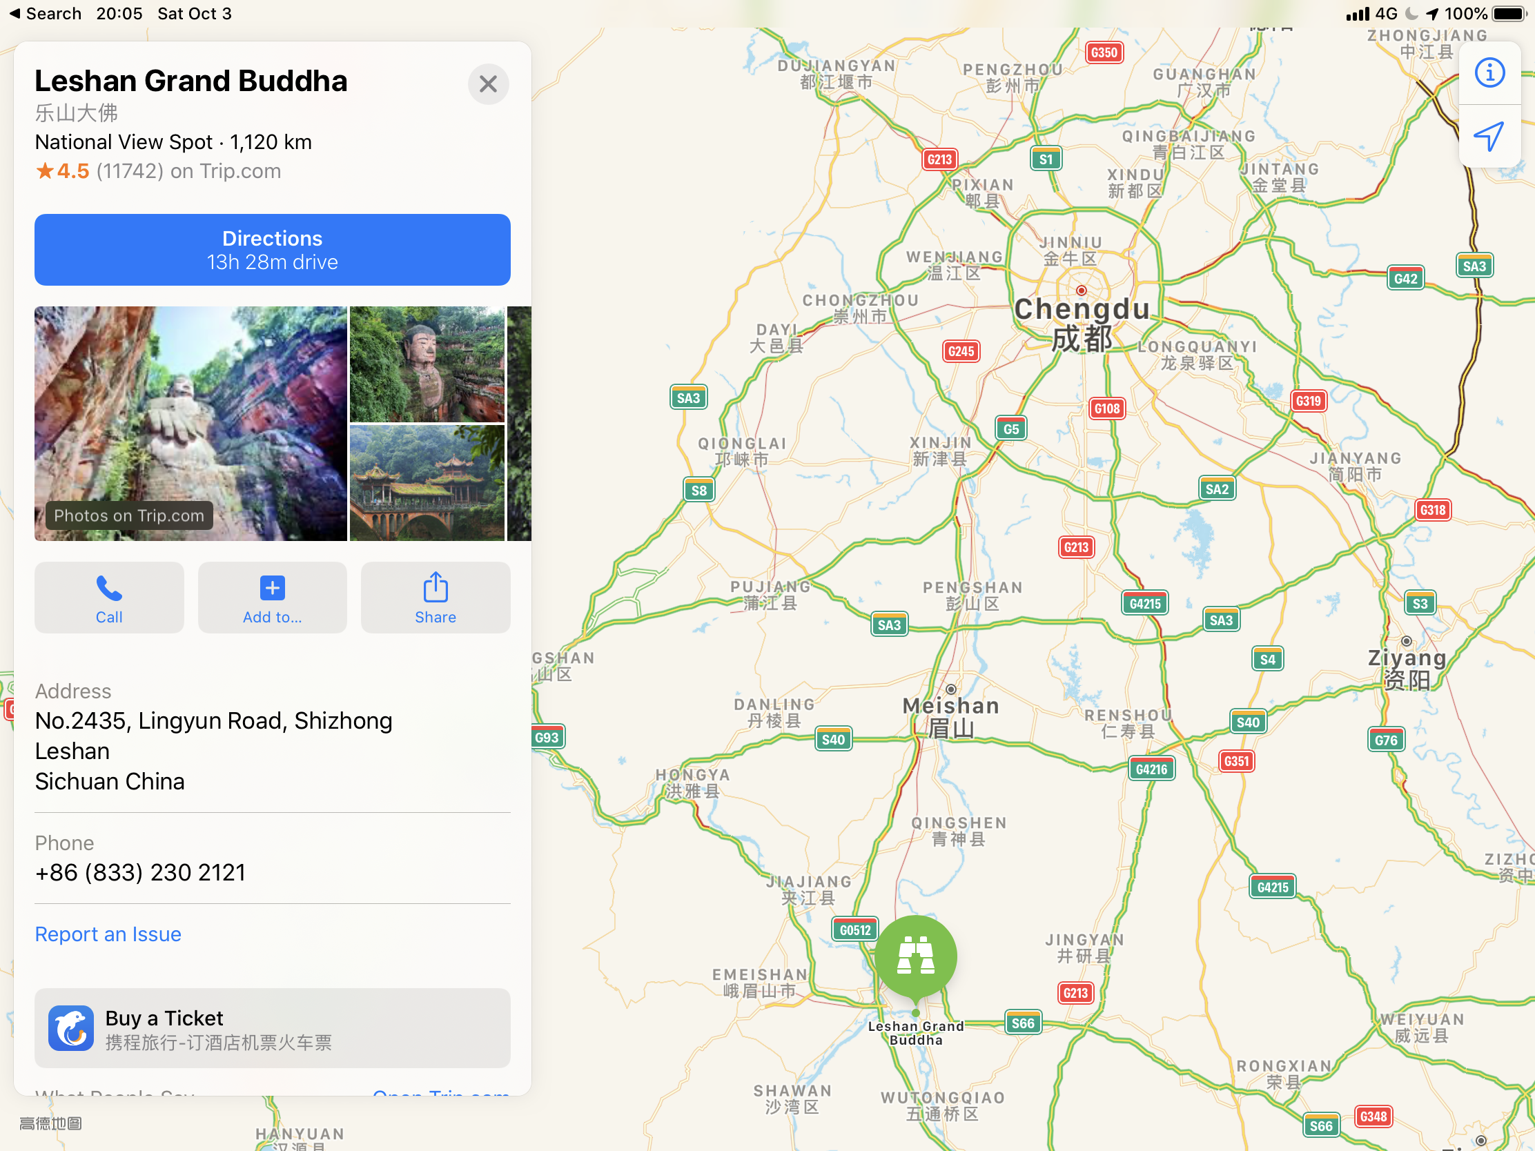Screen dimensions: 1535x1151
Task: Tap the current location arrow icon
Action: coord(1489,137)
